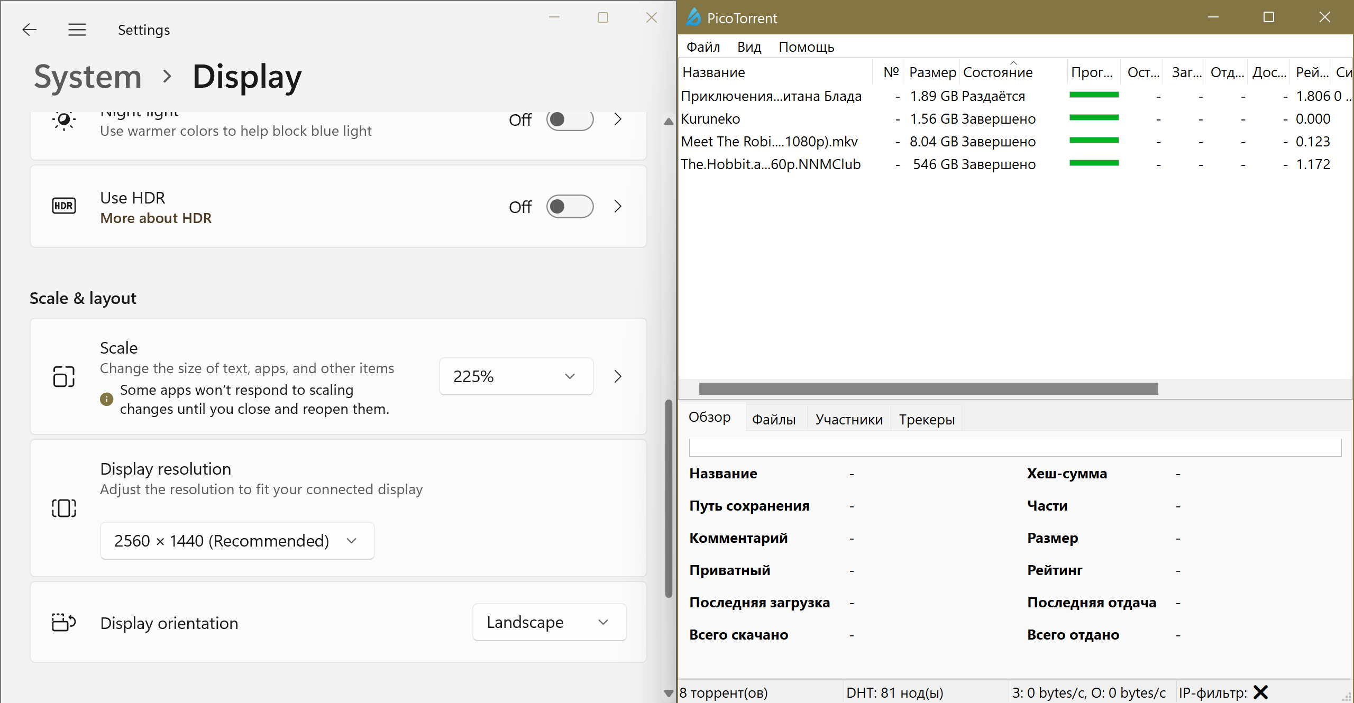The image size is (1354, 703).
Task: Click the Scale setting icon
Action: click(x=64, y=376)
